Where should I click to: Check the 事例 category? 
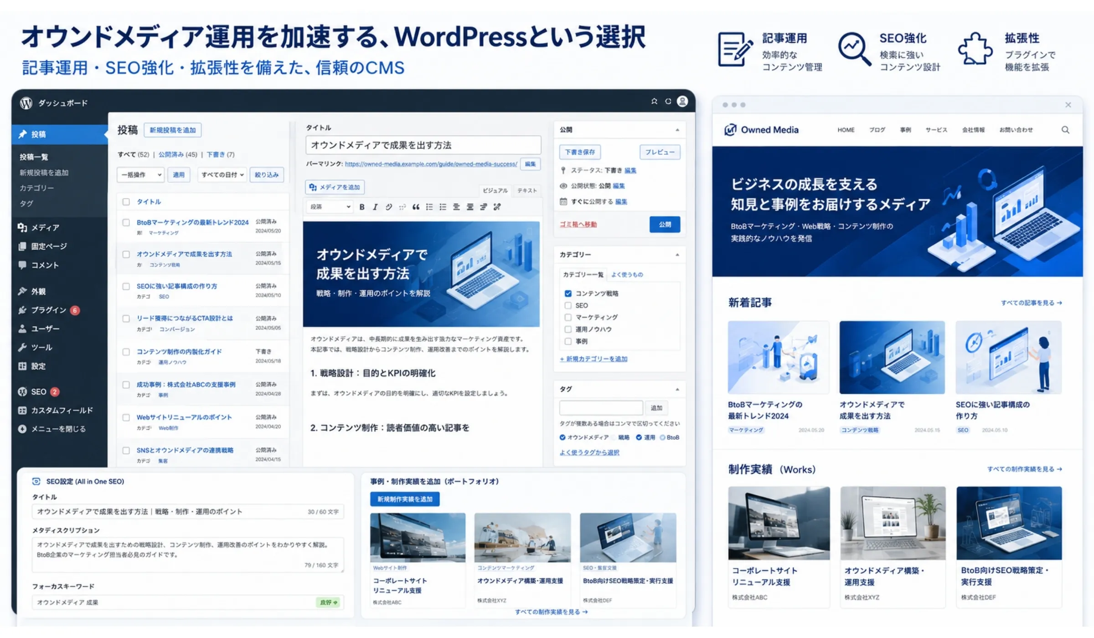[568, 341]
